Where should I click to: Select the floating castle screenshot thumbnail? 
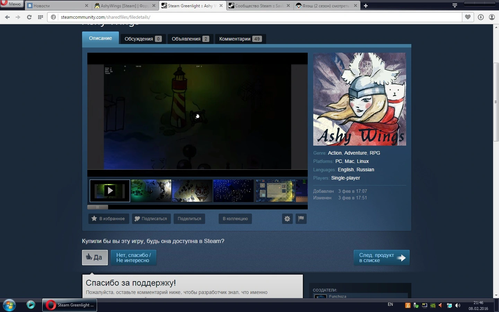pyautogui.click(x=192, y=191)
